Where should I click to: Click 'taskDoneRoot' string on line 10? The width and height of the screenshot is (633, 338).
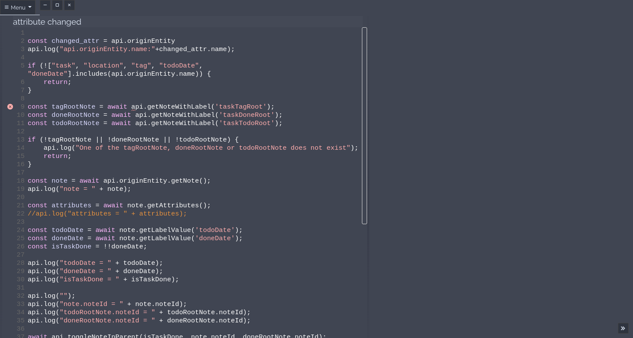point(247,115)
